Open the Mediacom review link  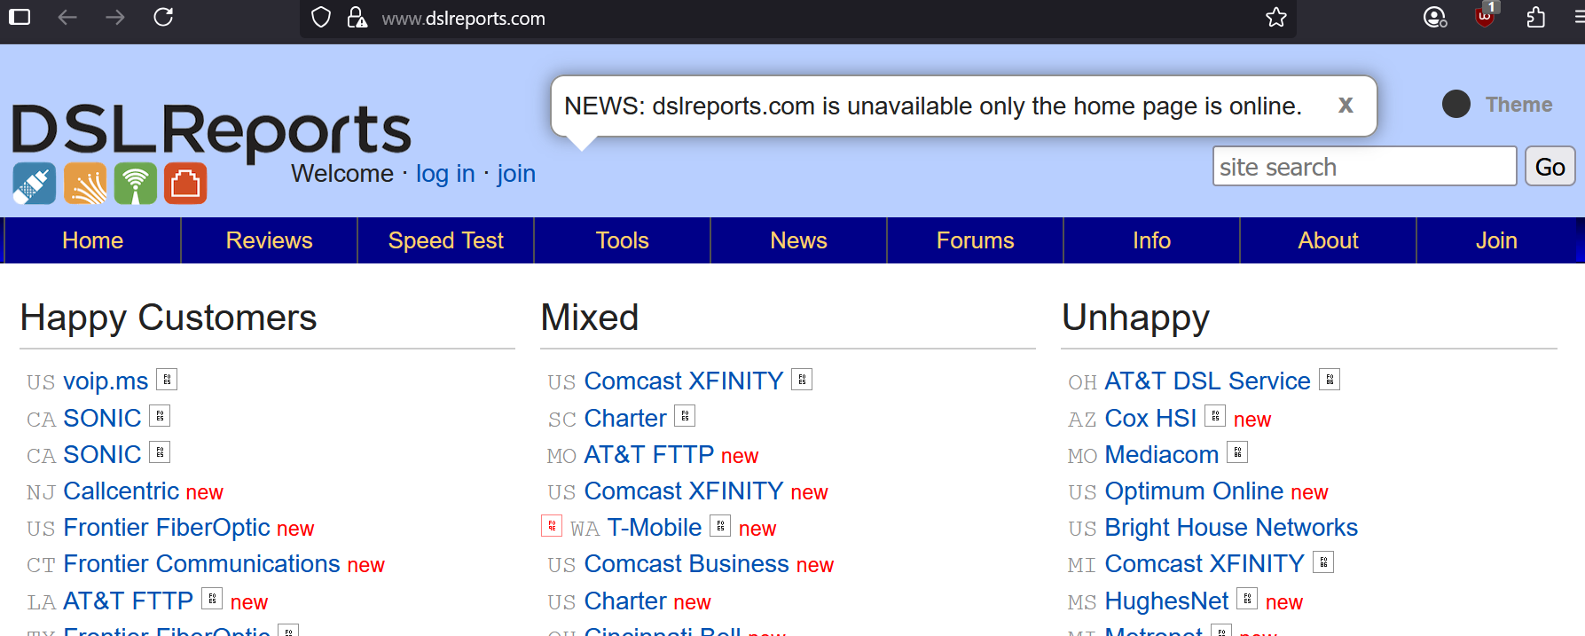(1162, 454)
